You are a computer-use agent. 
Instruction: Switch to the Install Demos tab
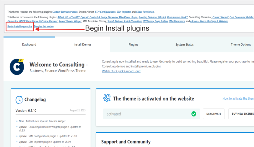click(82, 44)
